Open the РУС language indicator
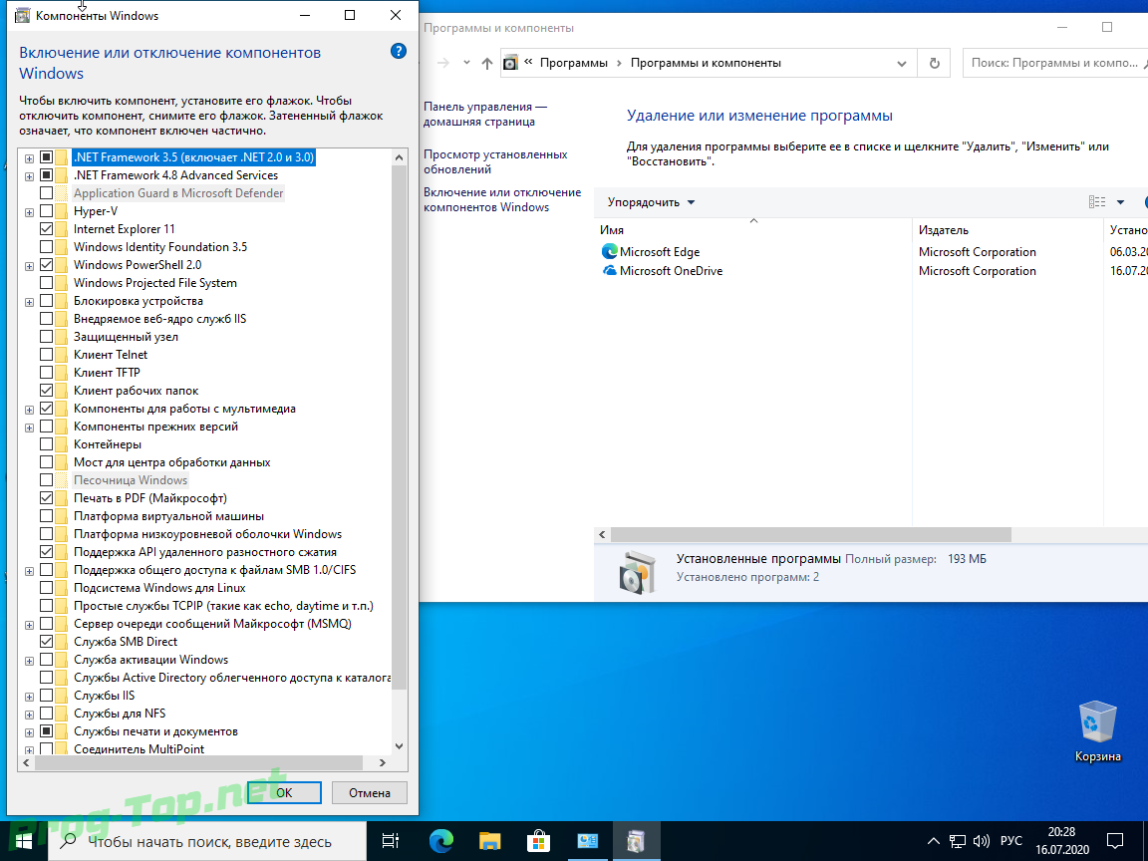The height and width of the screenshot is (861, 1148). (x=1011, y=840)
